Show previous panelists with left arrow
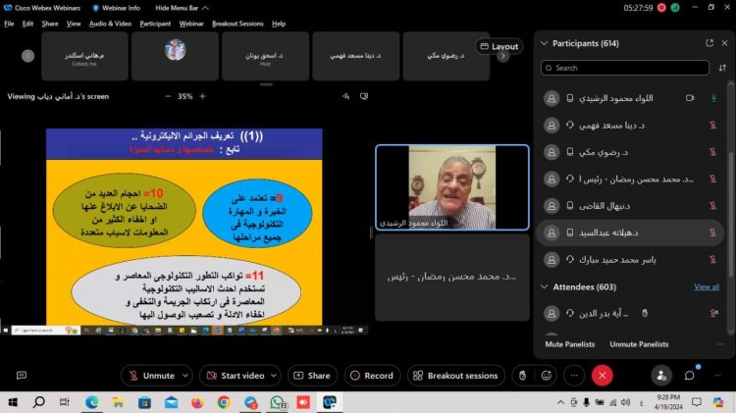 [27, 56]
